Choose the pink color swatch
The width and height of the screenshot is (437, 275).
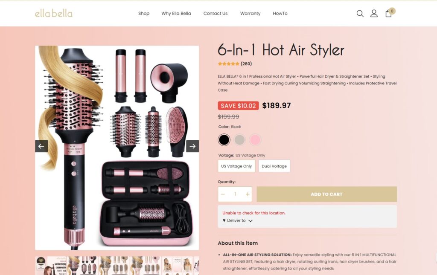255,140
